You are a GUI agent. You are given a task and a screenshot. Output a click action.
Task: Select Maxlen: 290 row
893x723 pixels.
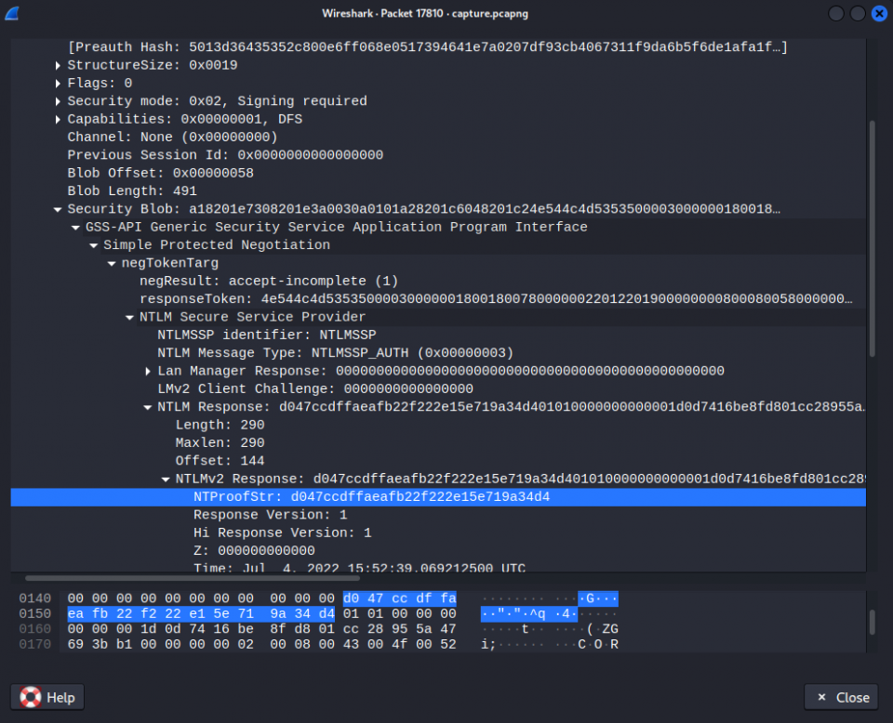click(220, 443)
